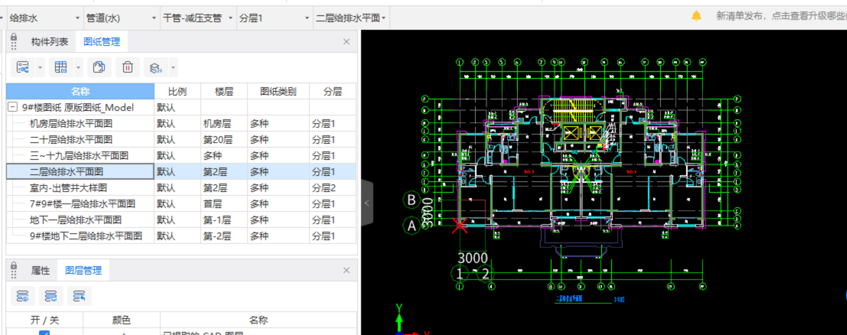
Task: Switch to the 图纸管理 tab
Action: tap(102, 42)
